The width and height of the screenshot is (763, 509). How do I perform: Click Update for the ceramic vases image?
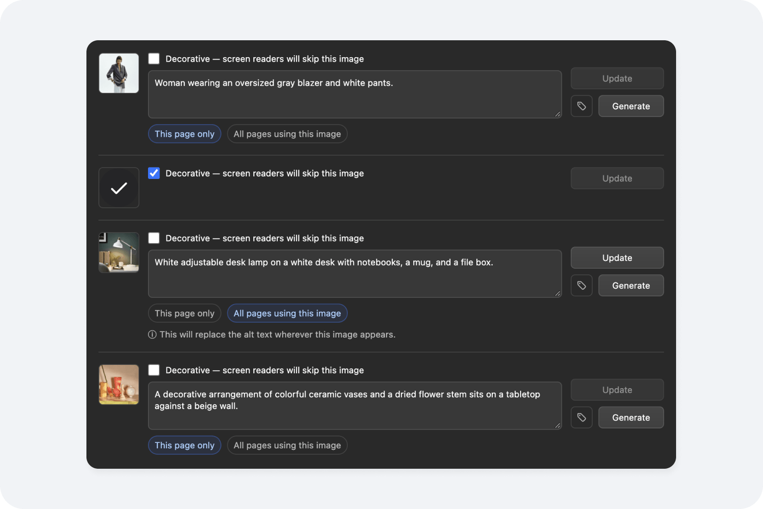[x=617, y=390]
